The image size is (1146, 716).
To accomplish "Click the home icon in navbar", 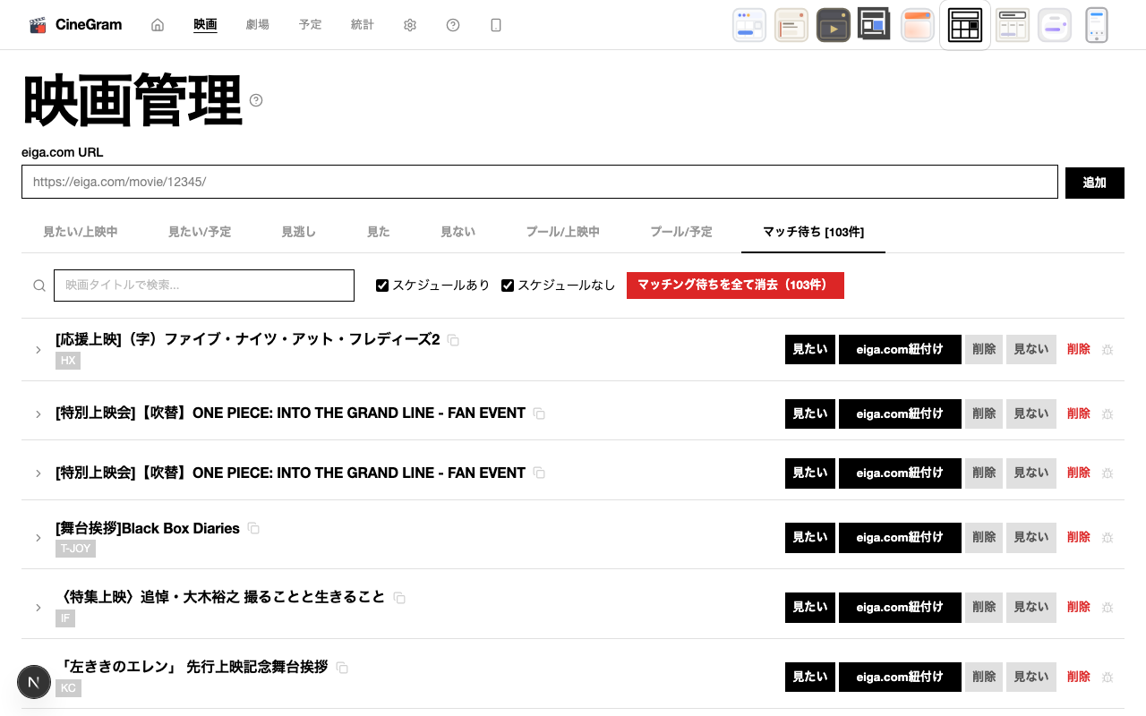I will (x=158, y=25).
